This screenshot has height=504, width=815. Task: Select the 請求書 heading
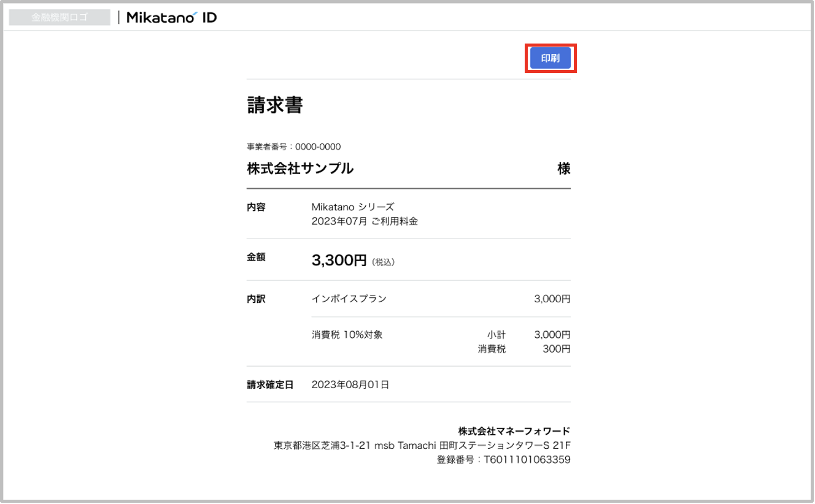pos(275,105)
